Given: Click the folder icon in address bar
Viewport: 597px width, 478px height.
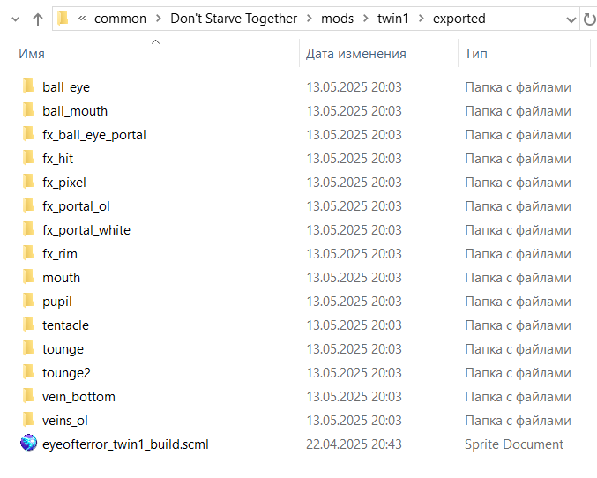Looking at the screenshot, I should coord(63,19).
